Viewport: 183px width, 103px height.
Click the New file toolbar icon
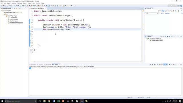[x=1, y=6]
